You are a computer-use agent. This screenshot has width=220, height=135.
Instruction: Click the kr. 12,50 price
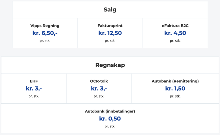110,33
